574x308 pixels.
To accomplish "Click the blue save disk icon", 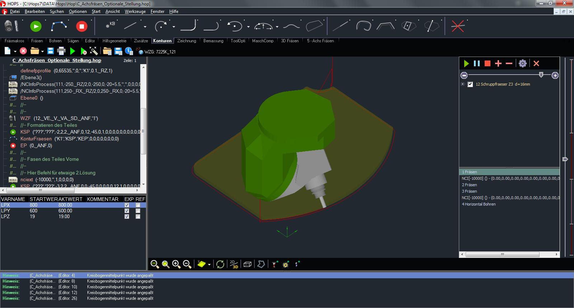I will 51,51.
